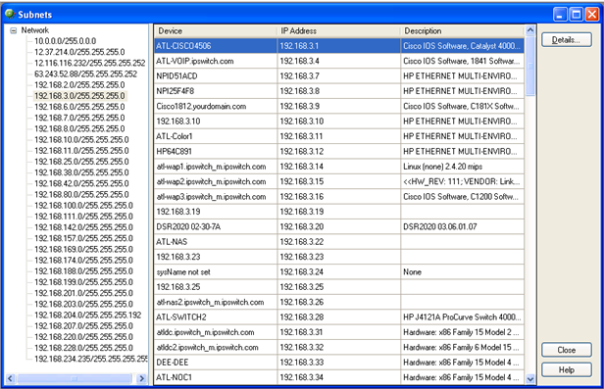Select subnet 192.168.157.0/255.255.255.0
The image size is (604, 389).
pos(83,238)
